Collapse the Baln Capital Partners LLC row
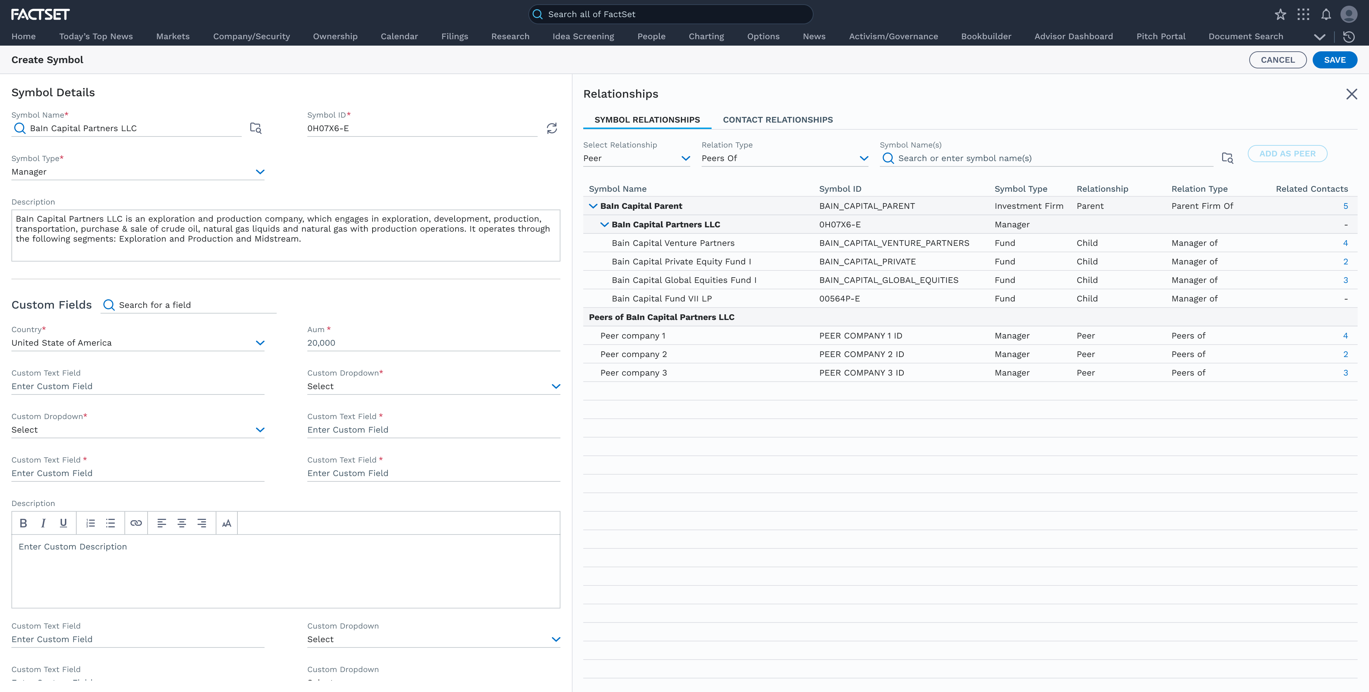1369x692 pixels. point(604,224)
